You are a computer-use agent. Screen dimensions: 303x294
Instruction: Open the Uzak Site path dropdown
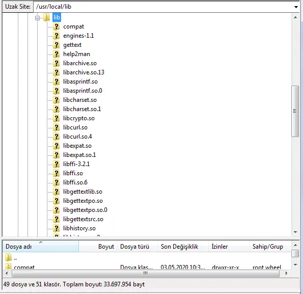click(296, 7)
